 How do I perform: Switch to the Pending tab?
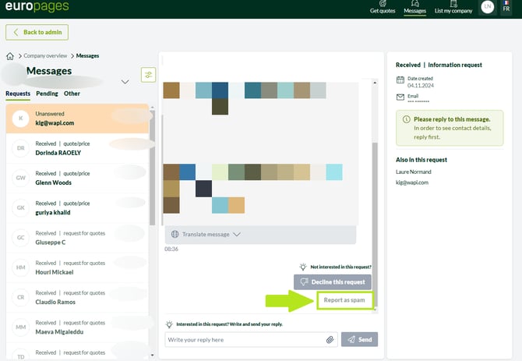pos(47,94)
